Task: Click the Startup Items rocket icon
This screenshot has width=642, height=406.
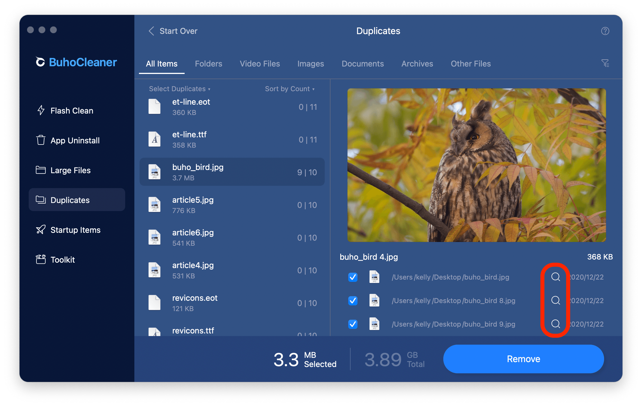Action: pyautogui.click(x=40, y=229)
